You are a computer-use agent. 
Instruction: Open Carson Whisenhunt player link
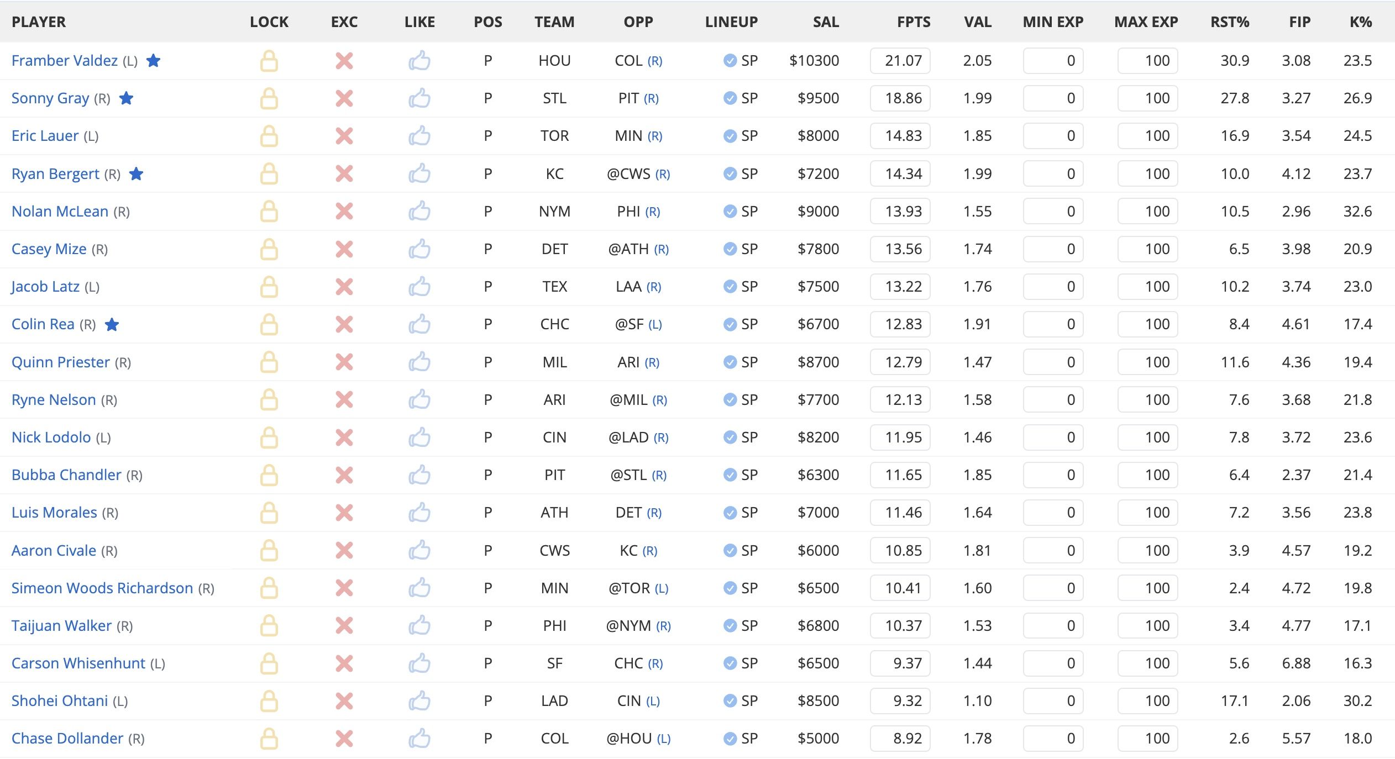pyautogui.click(x=78, y=663)
